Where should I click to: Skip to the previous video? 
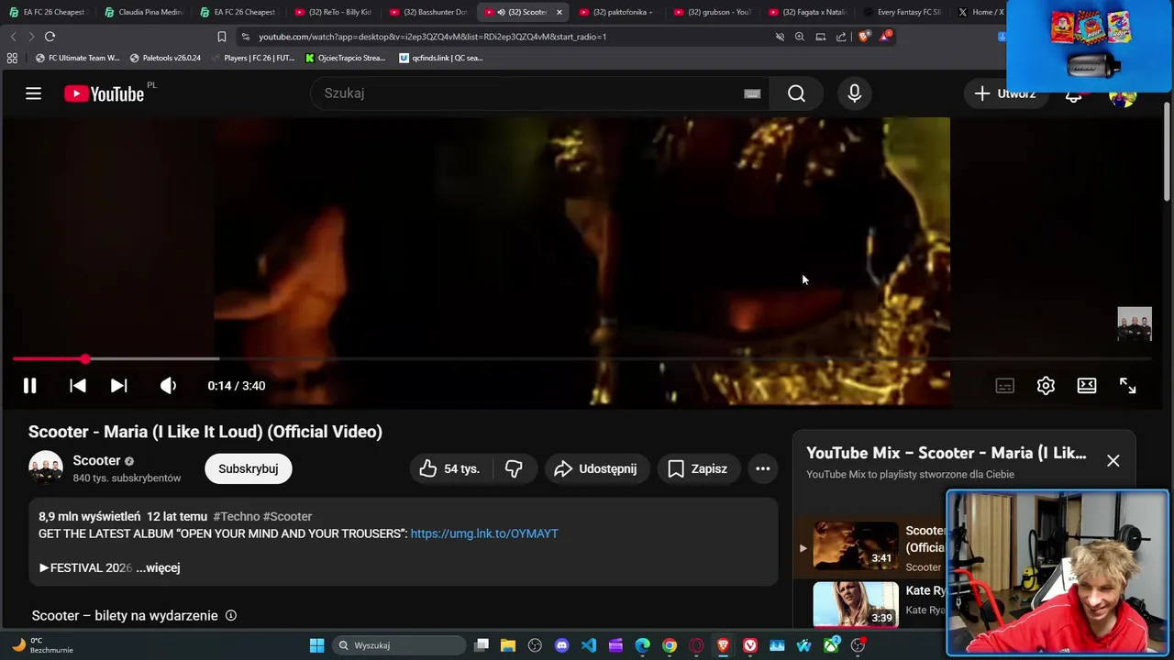tap(78, 386)
